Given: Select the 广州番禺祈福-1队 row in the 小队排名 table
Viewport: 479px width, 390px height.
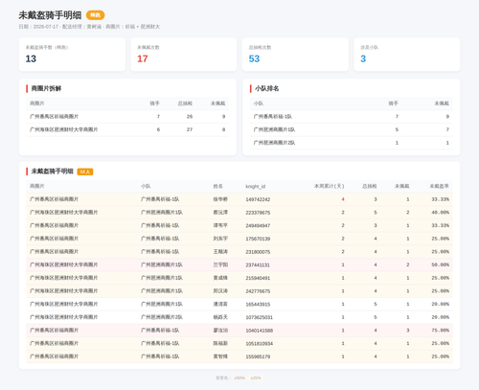Looking at the screenshot, I should click(352, 117).
